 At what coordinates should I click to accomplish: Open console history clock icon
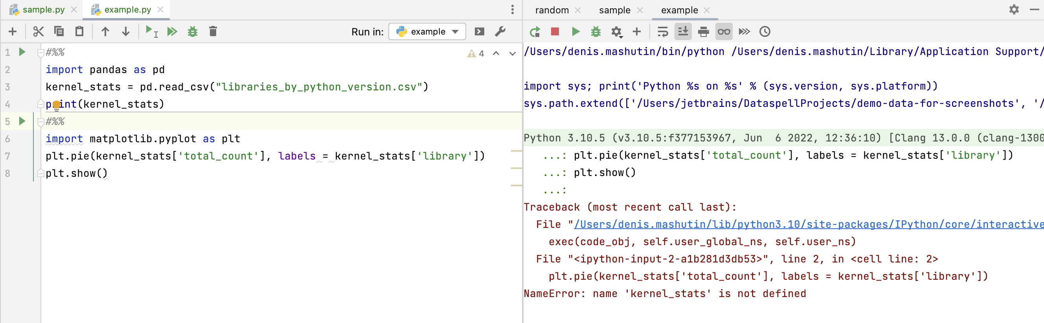(765, 31)
